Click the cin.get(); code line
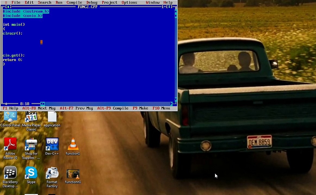 pos(14,55)
